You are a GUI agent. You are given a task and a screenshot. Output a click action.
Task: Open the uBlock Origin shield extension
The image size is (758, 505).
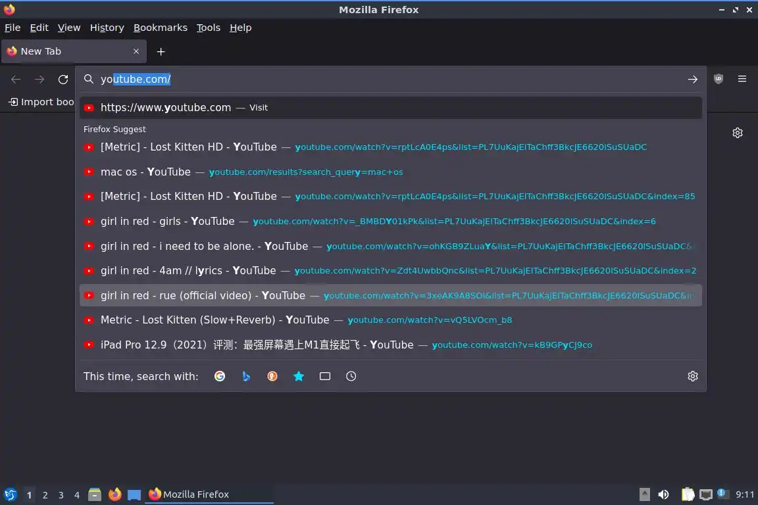click(719, 79)
